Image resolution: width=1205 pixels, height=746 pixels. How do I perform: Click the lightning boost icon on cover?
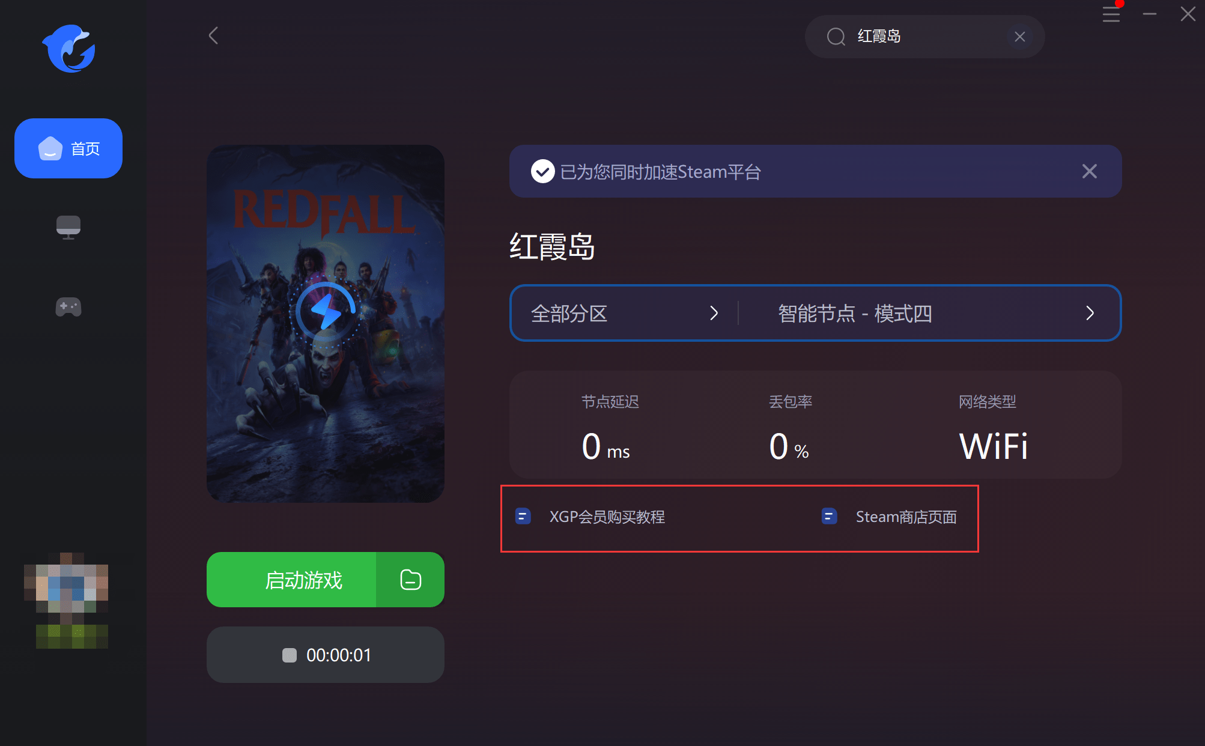point(326,311)
